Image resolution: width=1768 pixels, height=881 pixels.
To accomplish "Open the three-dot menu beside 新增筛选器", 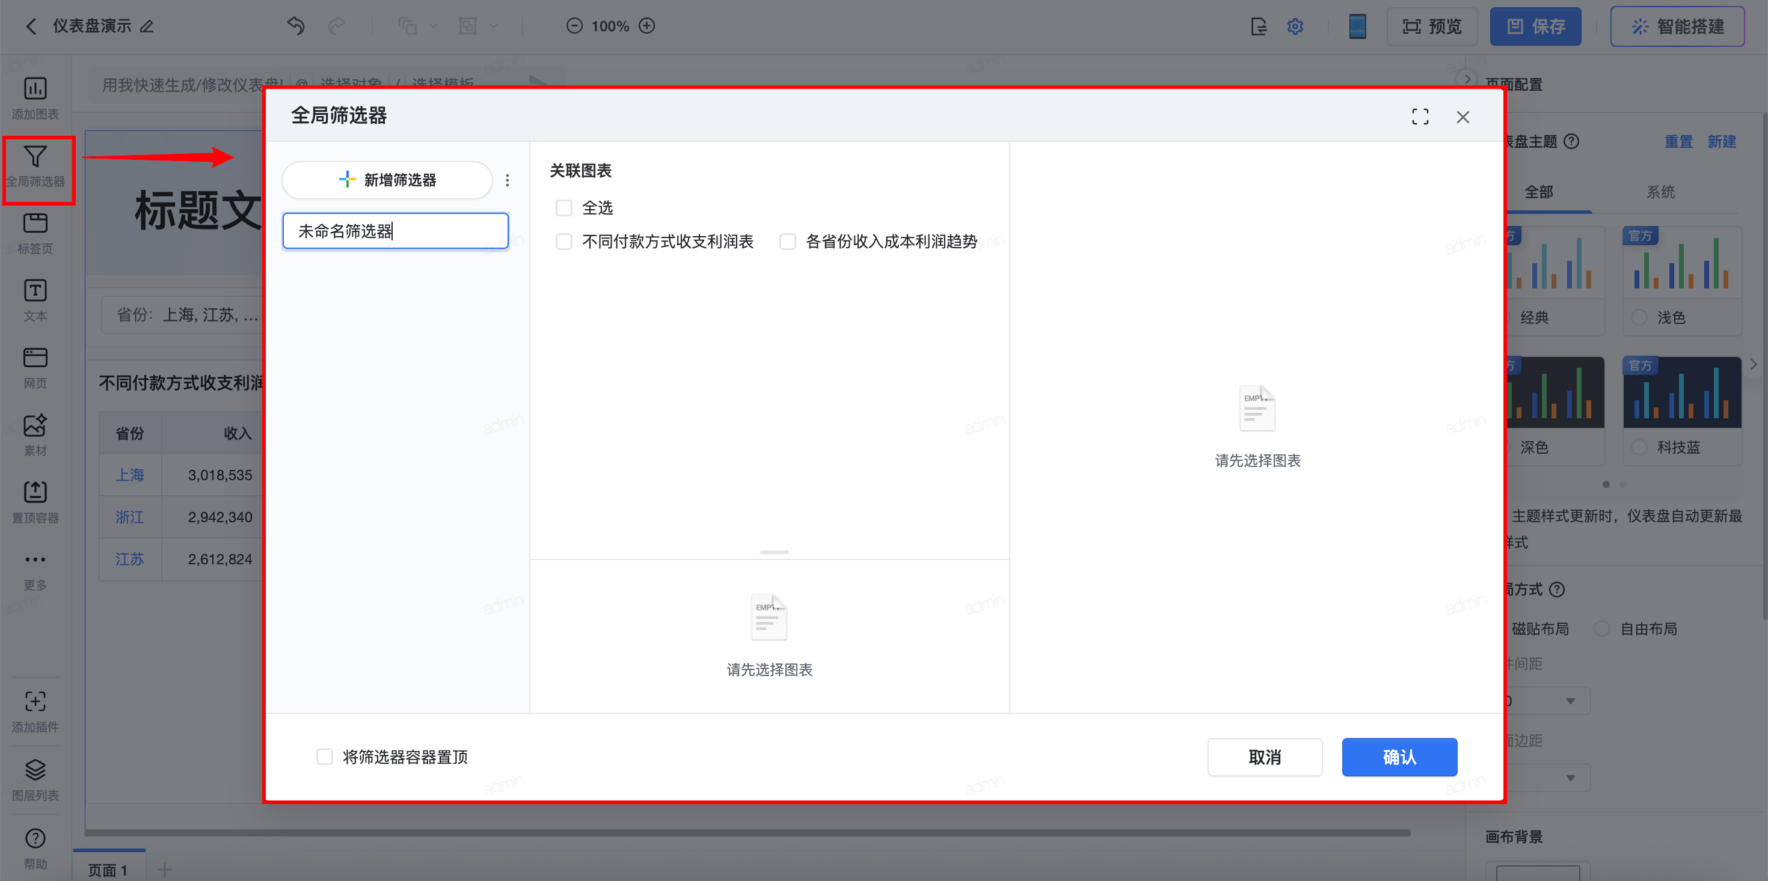I will pos(507,180).
